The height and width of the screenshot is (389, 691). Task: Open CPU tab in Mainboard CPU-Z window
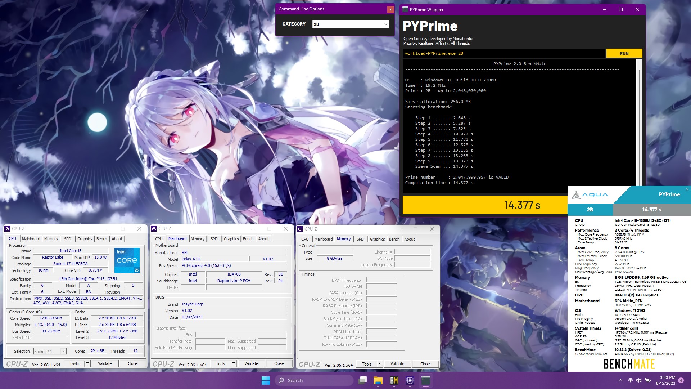[x=159, y=239]
